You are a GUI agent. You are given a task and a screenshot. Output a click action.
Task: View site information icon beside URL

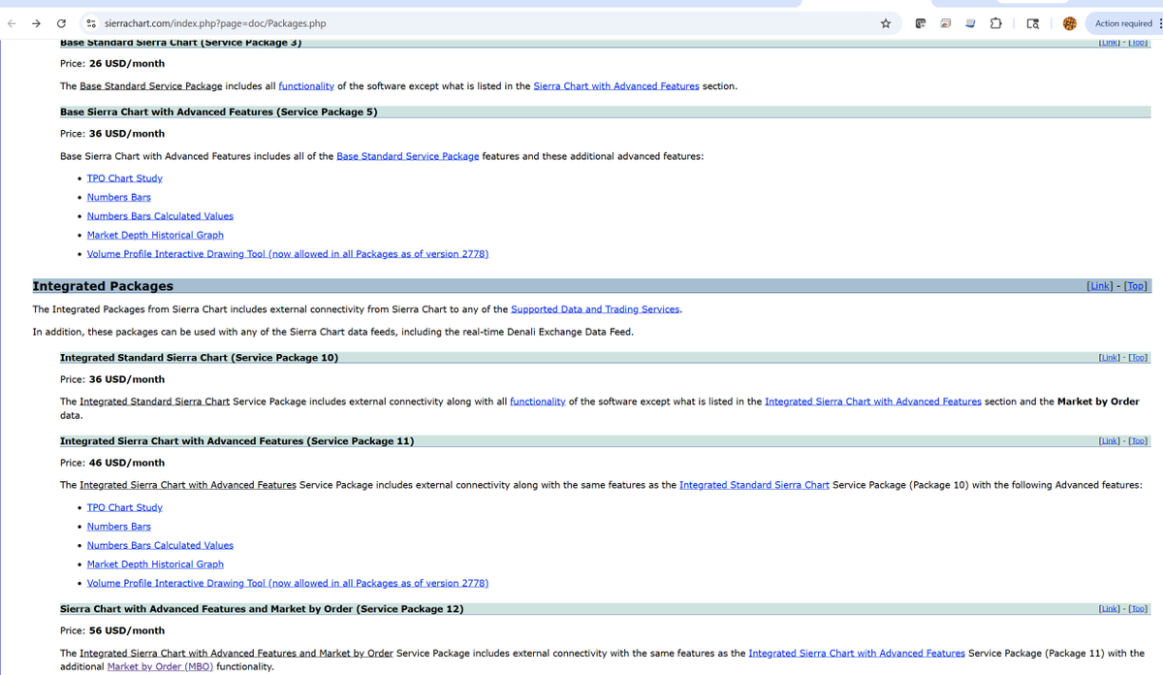tap(90, 23)
